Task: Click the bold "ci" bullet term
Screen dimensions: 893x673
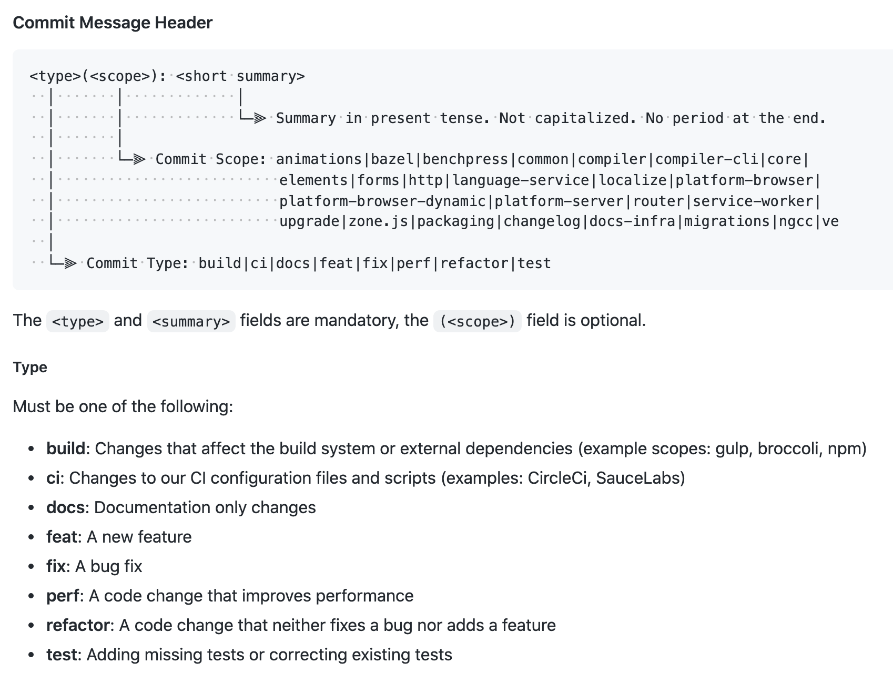Action: [x=54, y=478]
